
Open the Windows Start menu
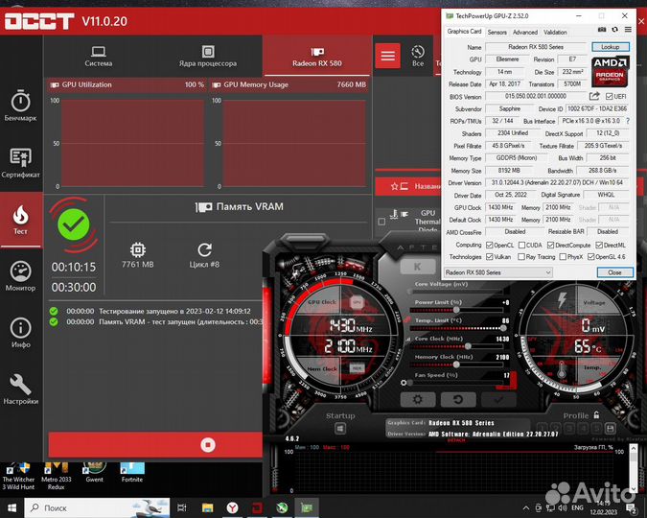[x=12, y=507]
